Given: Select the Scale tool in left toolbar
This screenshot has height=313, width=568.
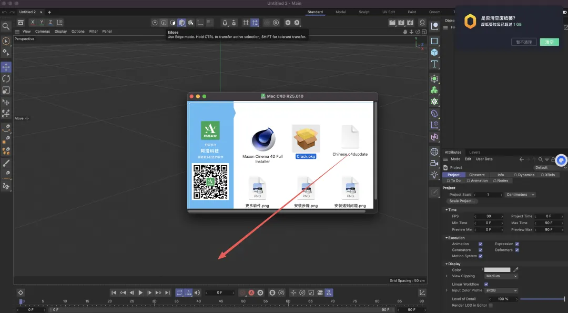Looking at the screenshot, I should coord(6,90).
